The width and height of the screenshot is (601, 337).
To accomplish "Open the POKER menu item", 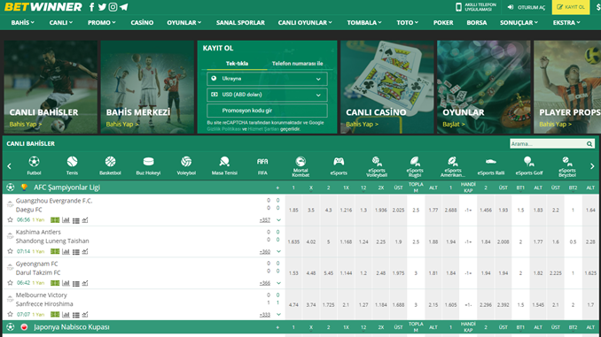I will [x=443, y=23].
